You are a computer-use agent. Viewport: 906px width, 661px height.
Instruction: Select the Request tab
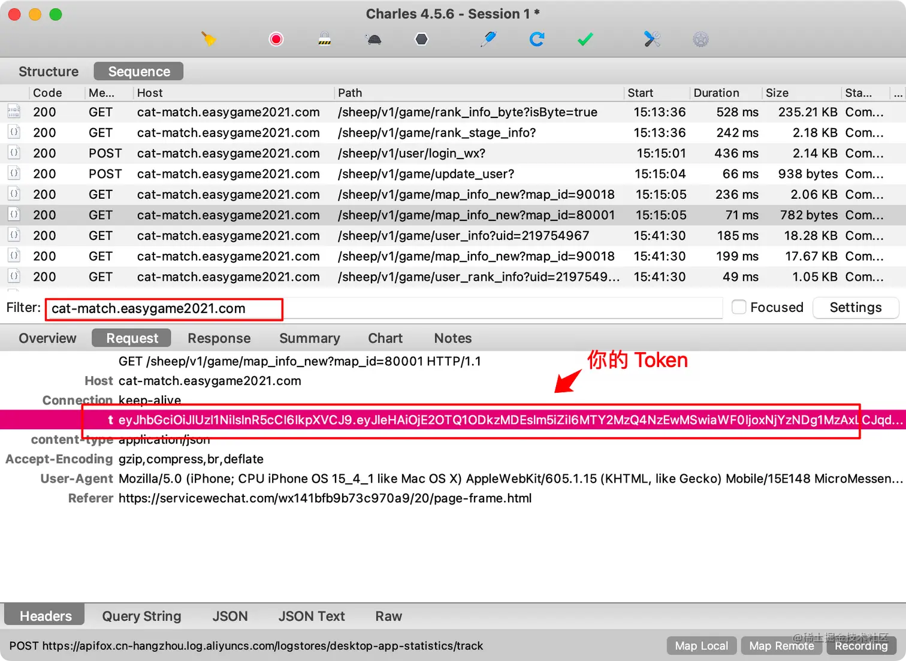(x=132, y=338)
